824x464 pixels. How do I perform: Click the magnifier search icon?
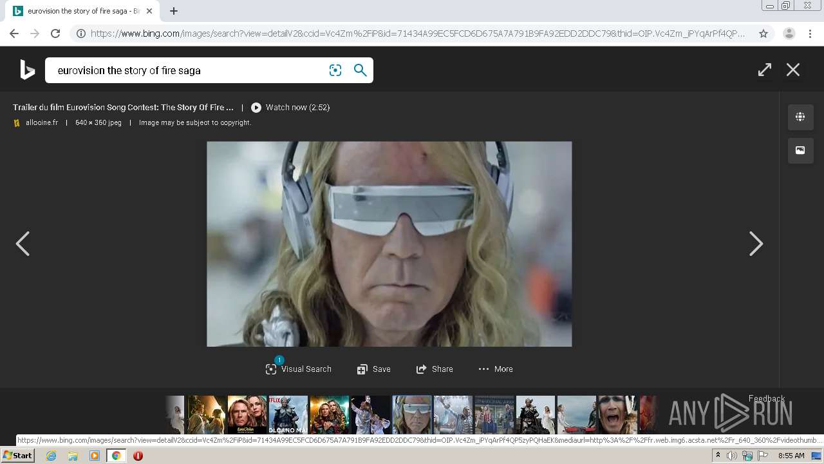pyautogui.click(x=360, y=70)
